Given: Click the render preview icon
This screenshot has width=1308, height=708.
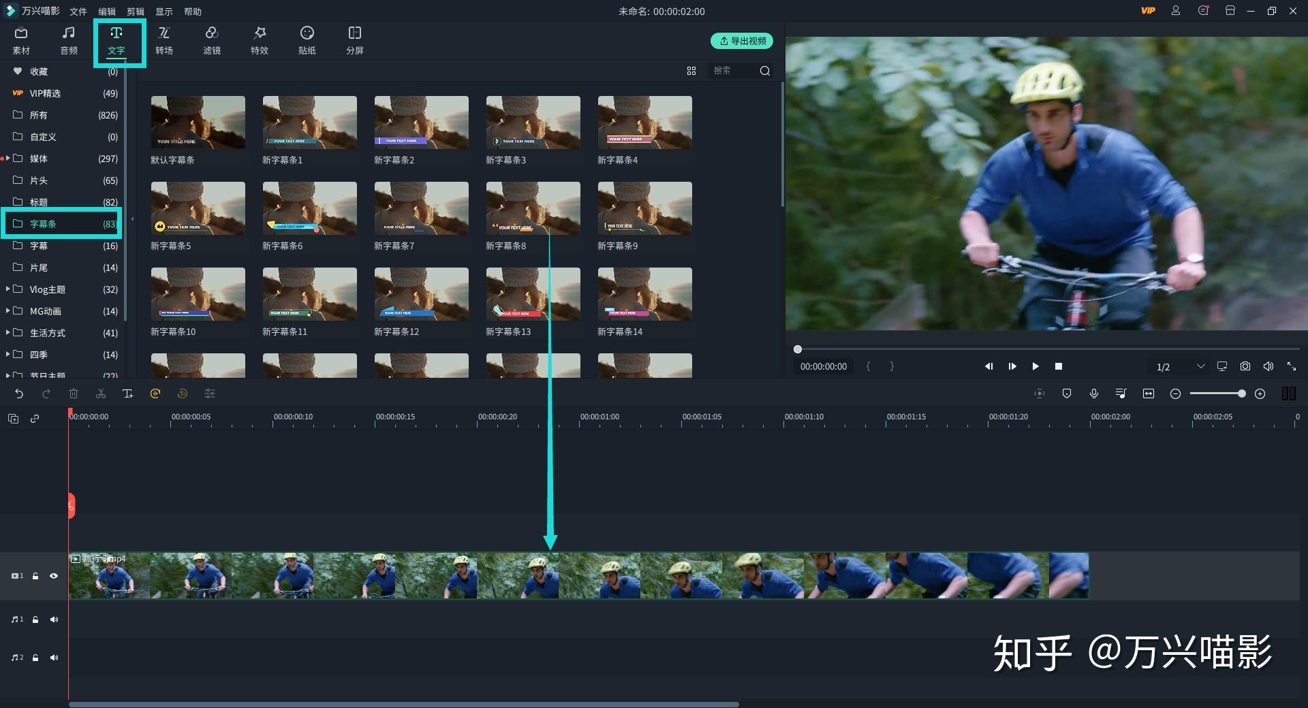Looking at the screenshot, I should point(1039,393).
